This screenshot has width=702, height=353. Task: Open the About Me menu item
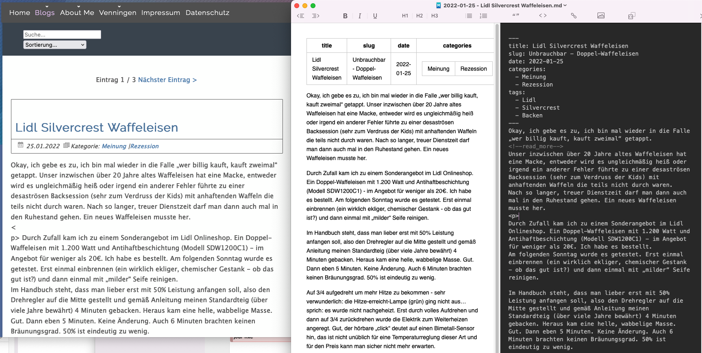(77, 13)
